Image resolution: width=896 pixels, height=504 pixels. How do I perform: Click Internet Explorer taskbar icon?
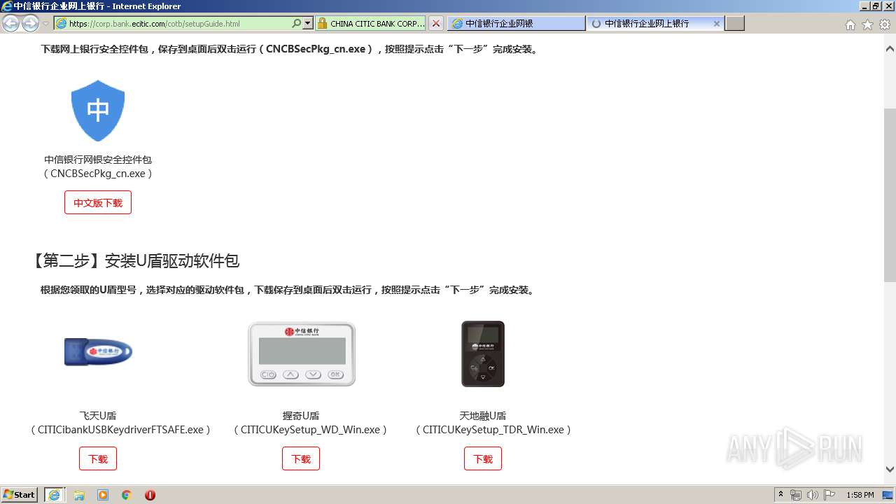click(54, 495)
